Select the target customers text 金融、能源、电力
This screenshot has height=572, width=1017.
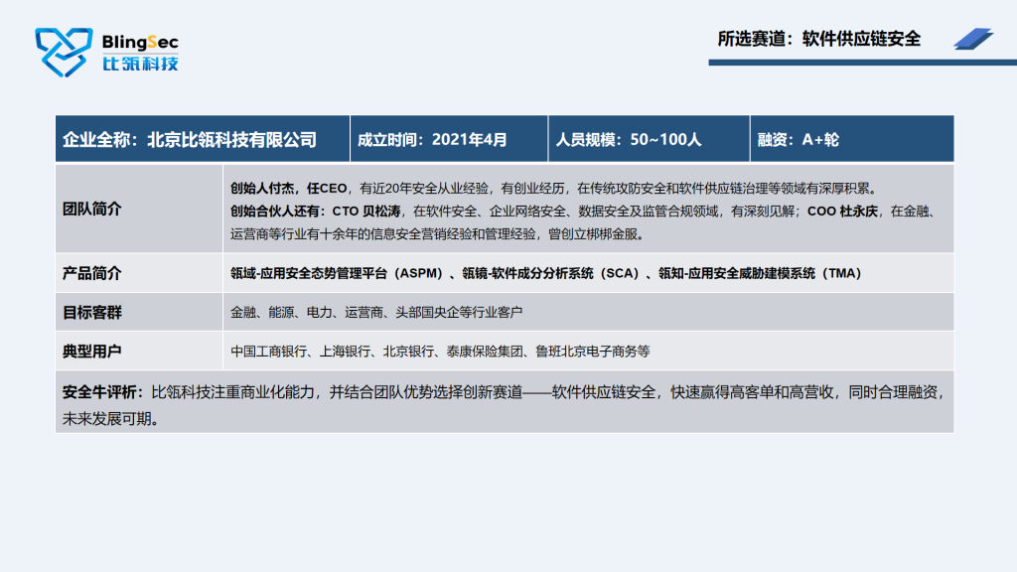click(376, 313)
